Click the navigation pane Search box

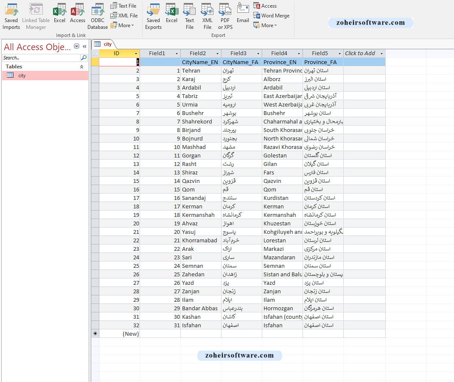[41, 58]
